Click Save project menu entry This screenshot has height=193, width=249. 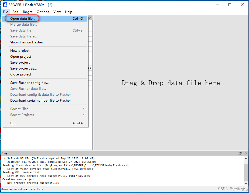click(x=45, y=63)
